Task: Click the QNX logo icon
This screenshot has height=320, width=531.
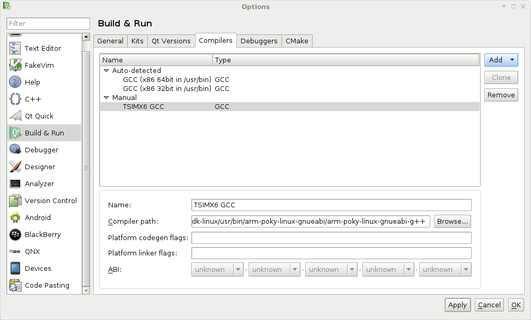Action: click(15, 251)
